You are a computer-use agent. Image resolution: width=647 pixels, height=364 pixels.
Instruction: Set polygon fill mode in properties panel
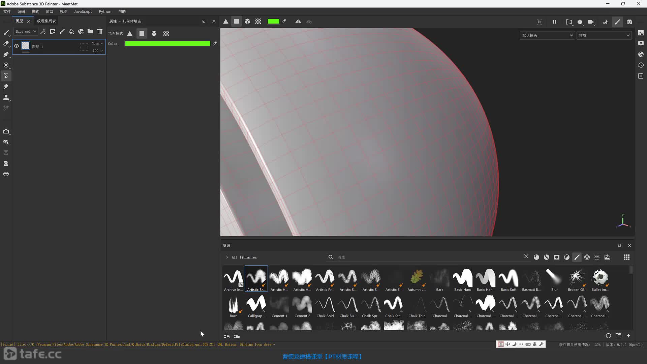tap(142, 33)
